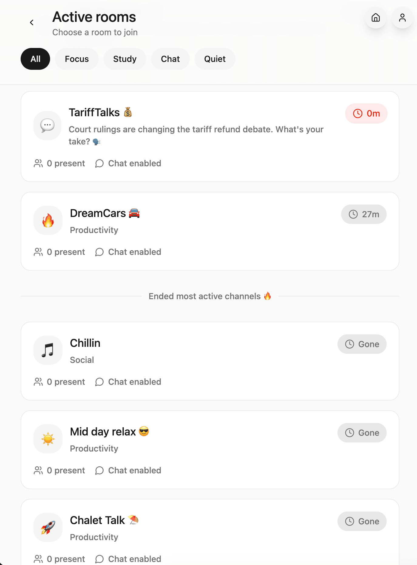Click the rocket icon for Chalet Talk

pyautogui.click(x=48, y=527)
